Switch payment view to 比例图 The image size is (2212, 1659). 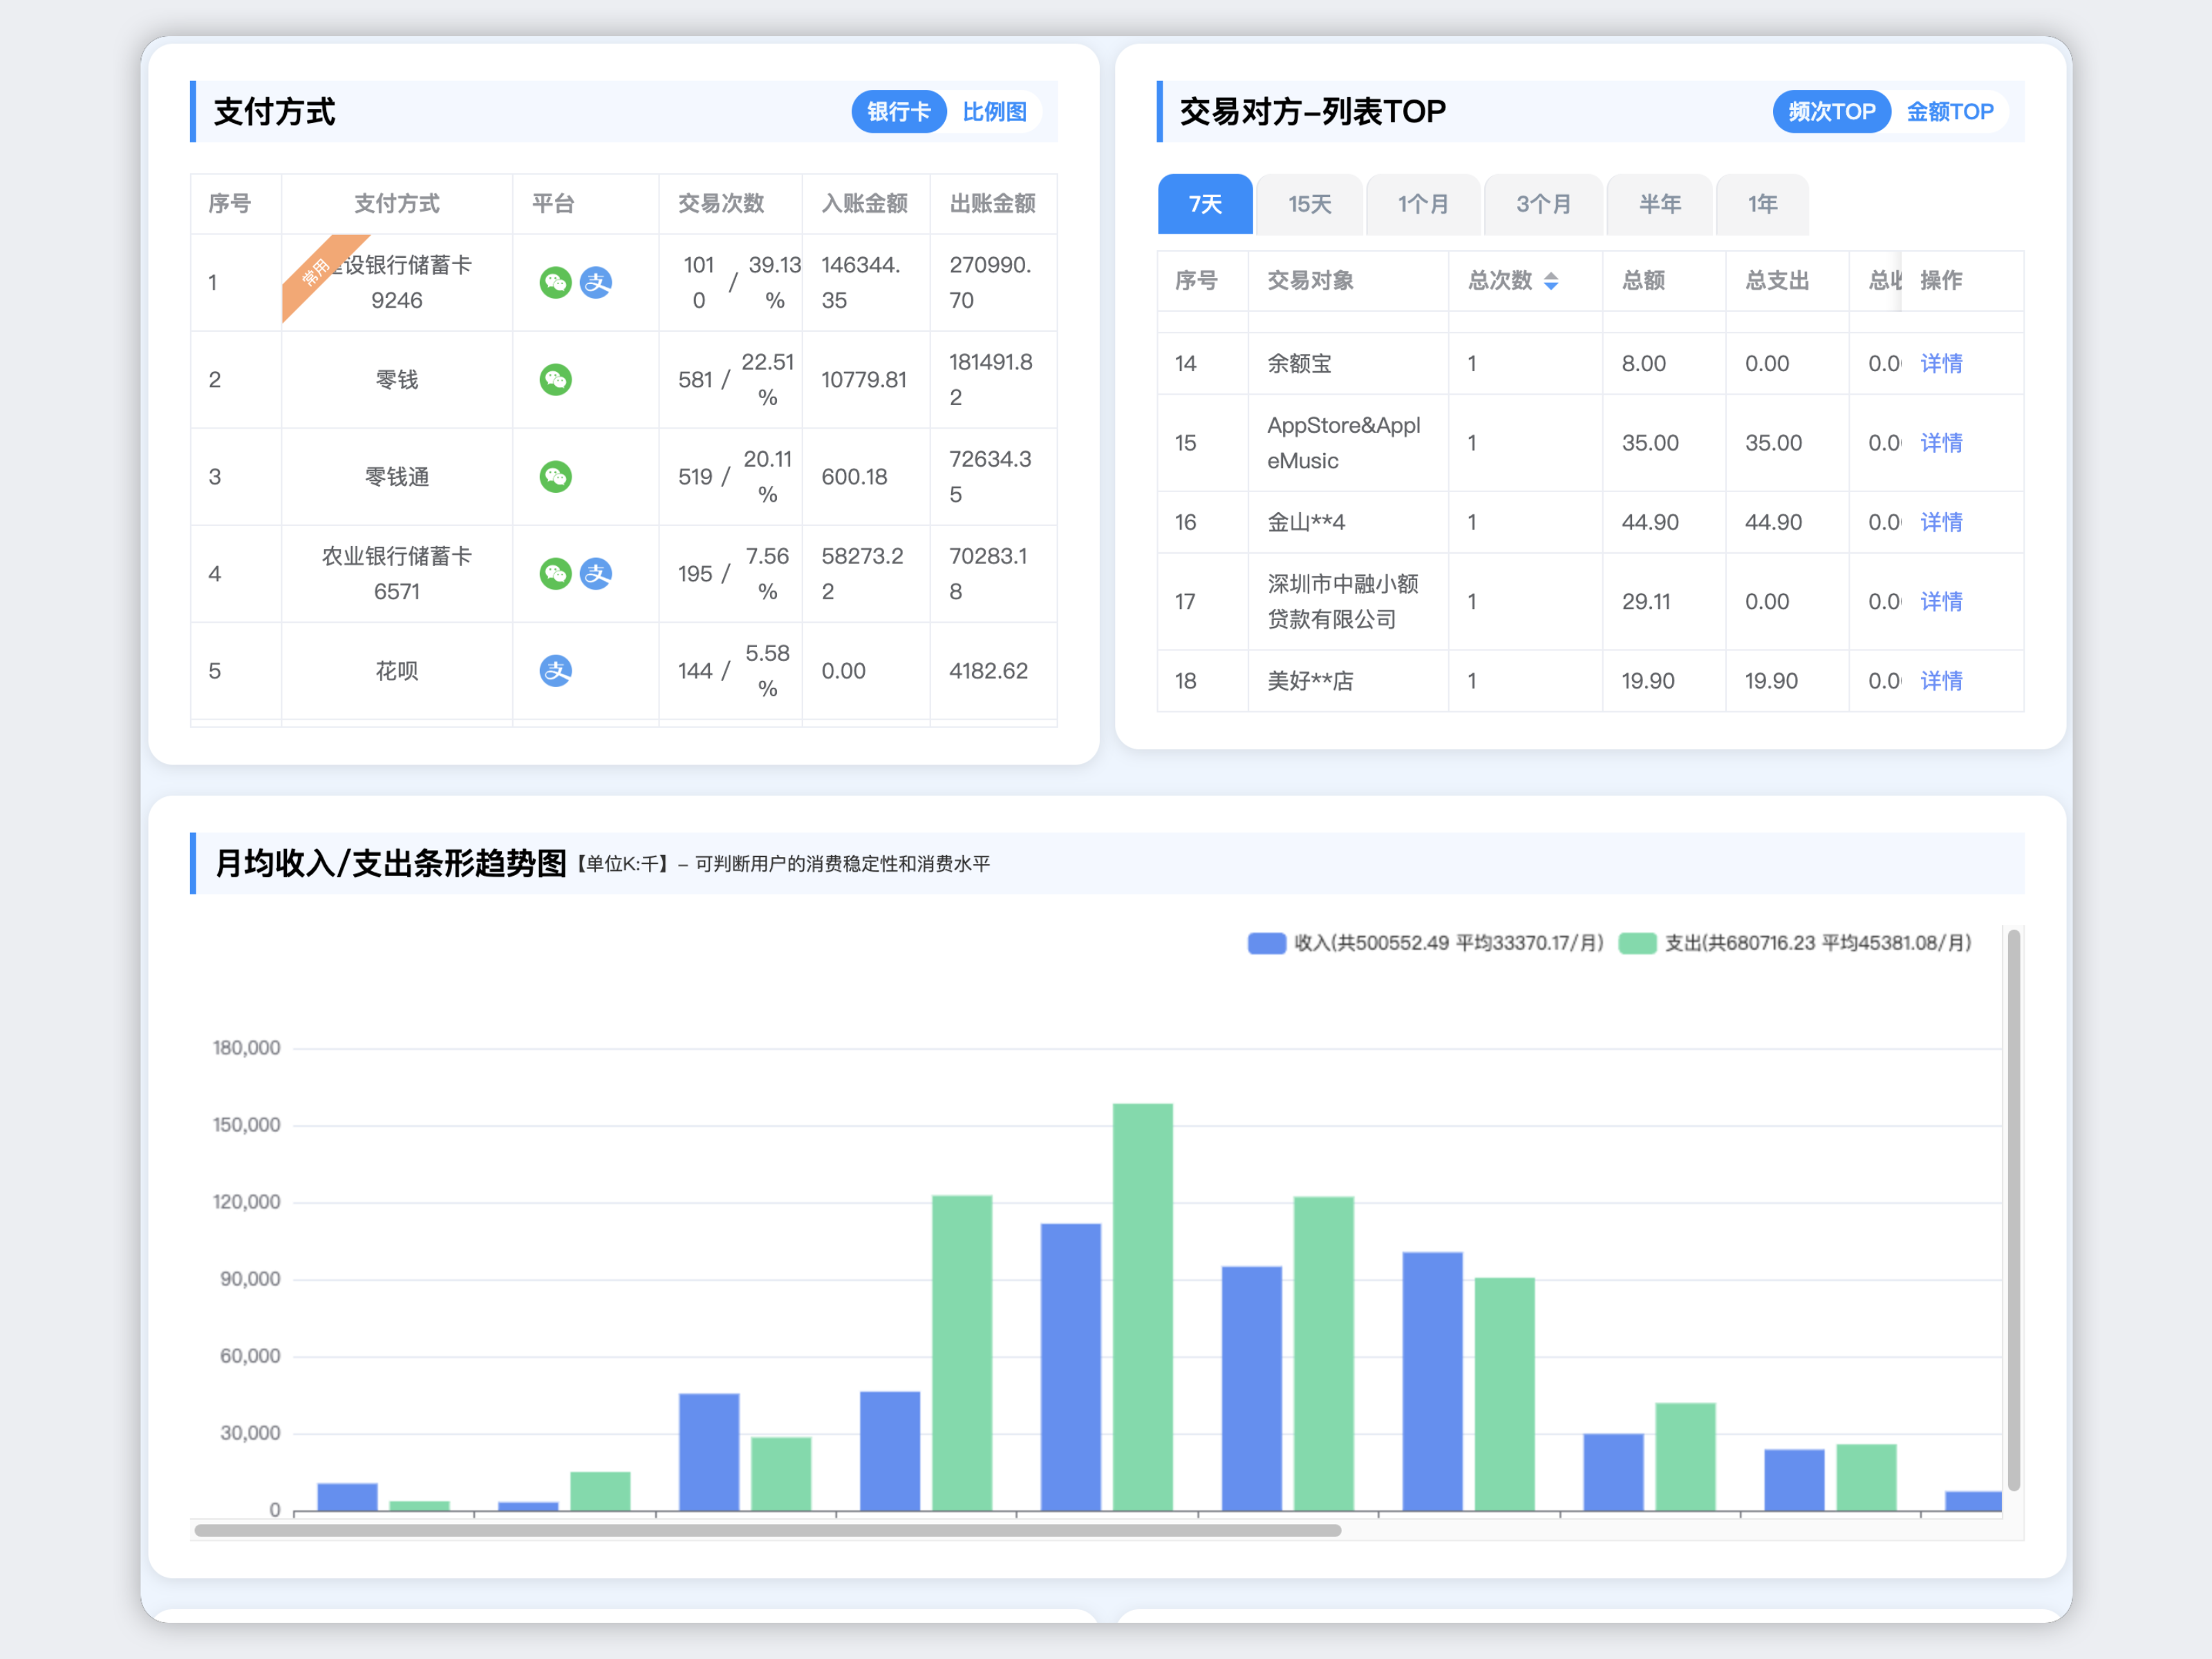(994, 112)
